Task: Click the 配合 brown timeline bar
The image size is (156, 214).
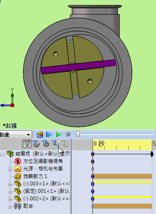Action: (x=122, y=206)
